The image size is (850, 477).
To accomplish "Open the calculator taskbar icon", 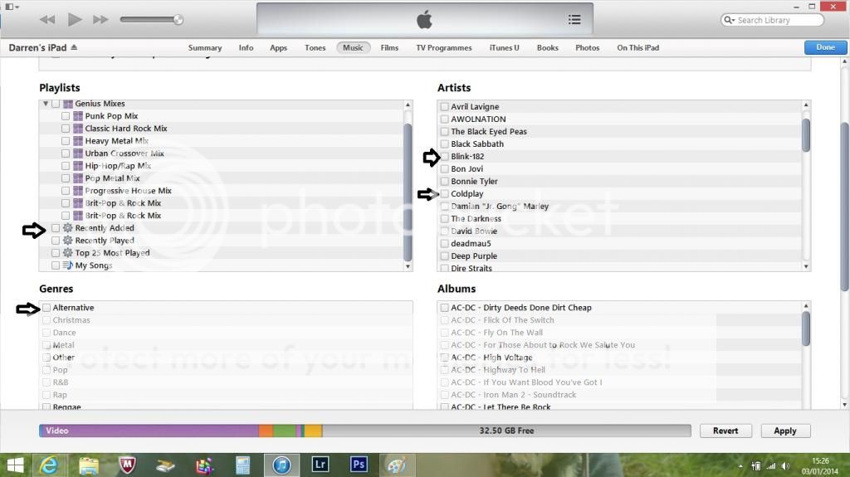I will [243, 465].
